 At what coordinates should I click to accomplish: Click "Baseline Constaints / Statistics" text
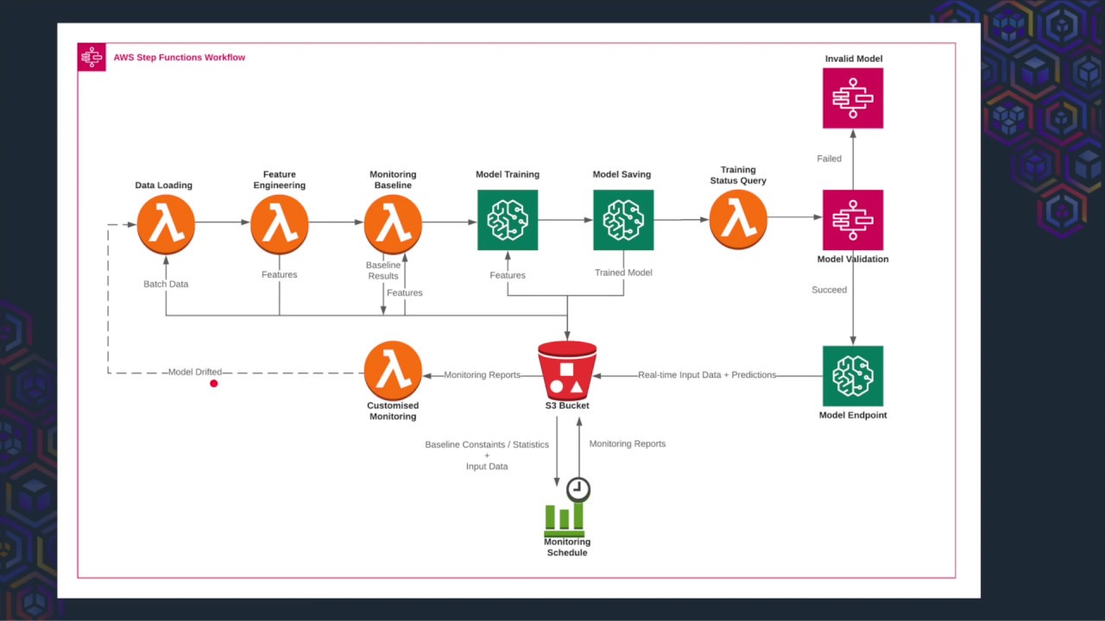point(487,445)
